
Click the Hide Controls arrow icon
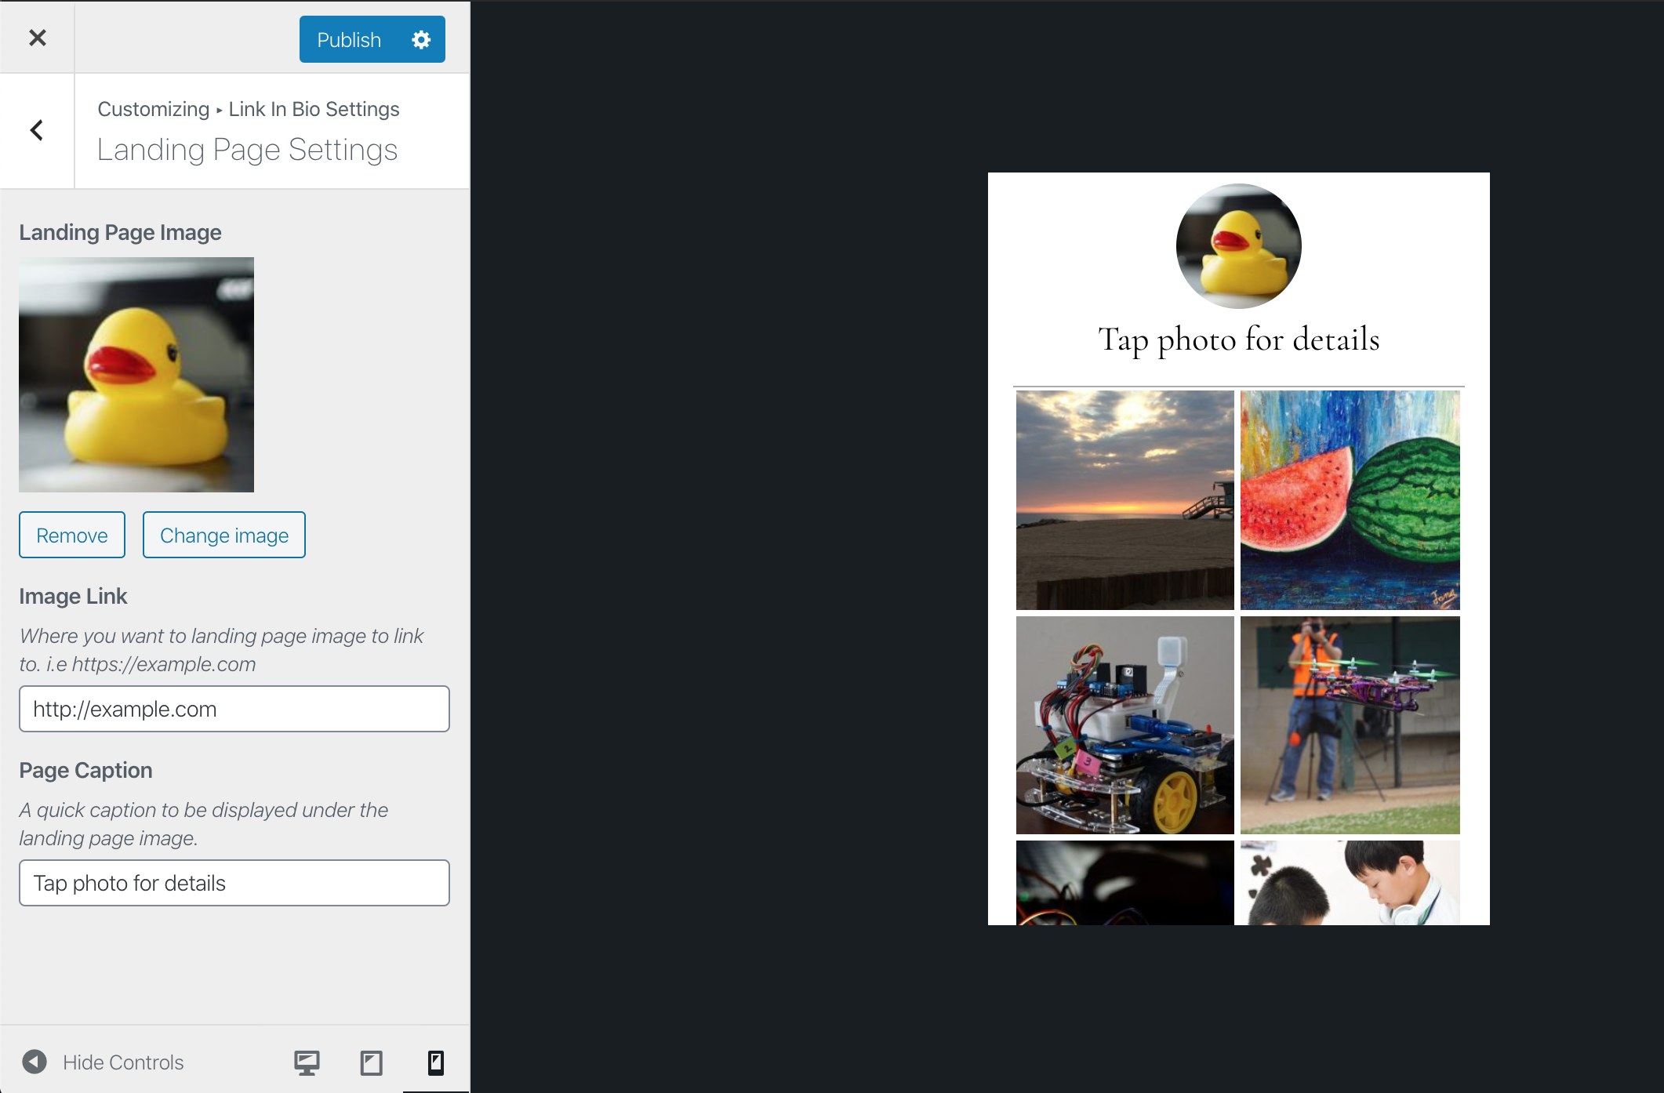click(35, 1060)
